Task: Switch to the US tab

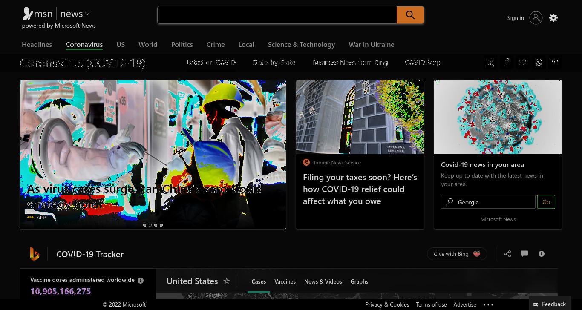Action: [x=121, y=44]
